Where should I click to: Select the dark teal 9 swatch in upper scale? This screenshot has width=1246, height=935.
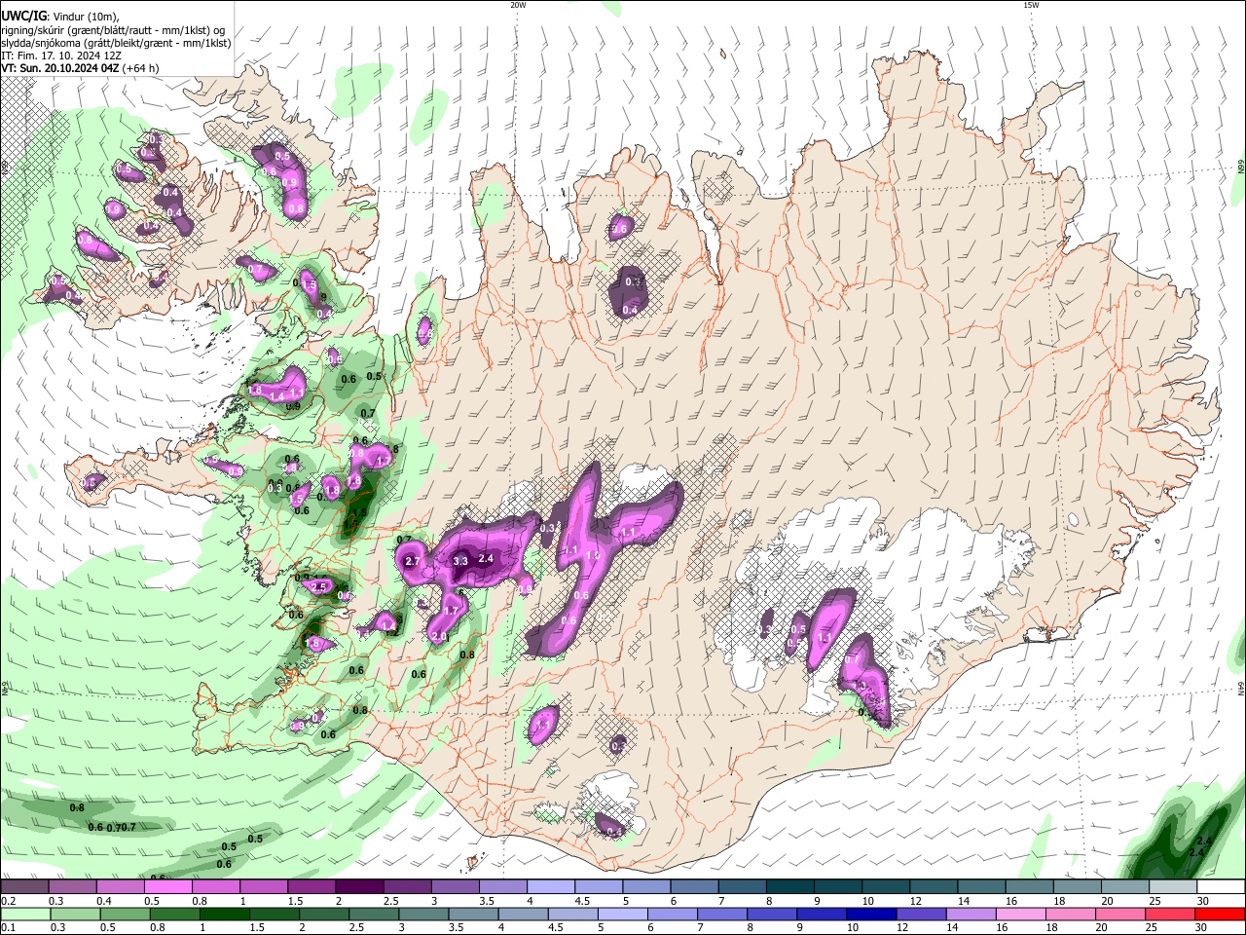click(837, 887)
